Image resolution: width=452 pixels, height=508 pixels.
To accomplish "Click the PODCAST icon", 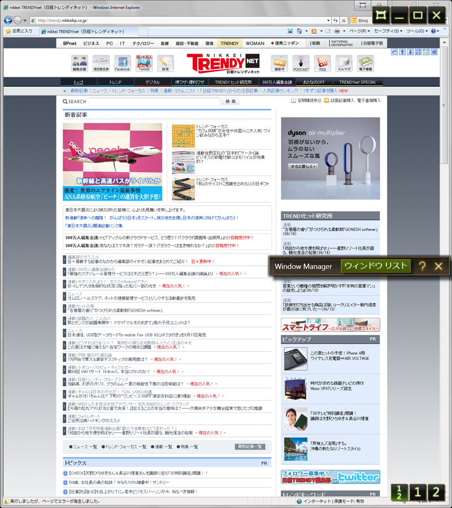I will (301, 63).
